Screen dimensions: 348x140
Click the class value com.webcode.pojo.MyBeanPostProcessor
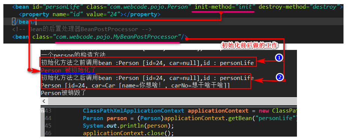tap(117, 37)
